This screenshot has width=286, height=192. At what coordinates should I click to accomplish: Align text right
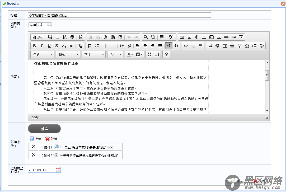coord(153,46)
